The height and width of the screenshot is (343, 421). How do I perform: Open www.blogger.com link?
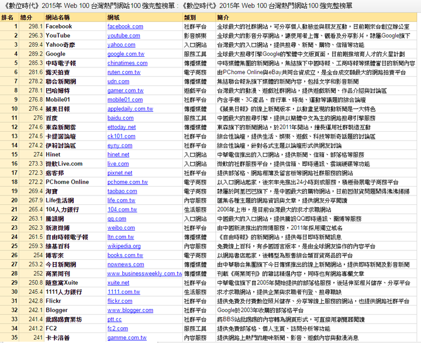point(130,310)
